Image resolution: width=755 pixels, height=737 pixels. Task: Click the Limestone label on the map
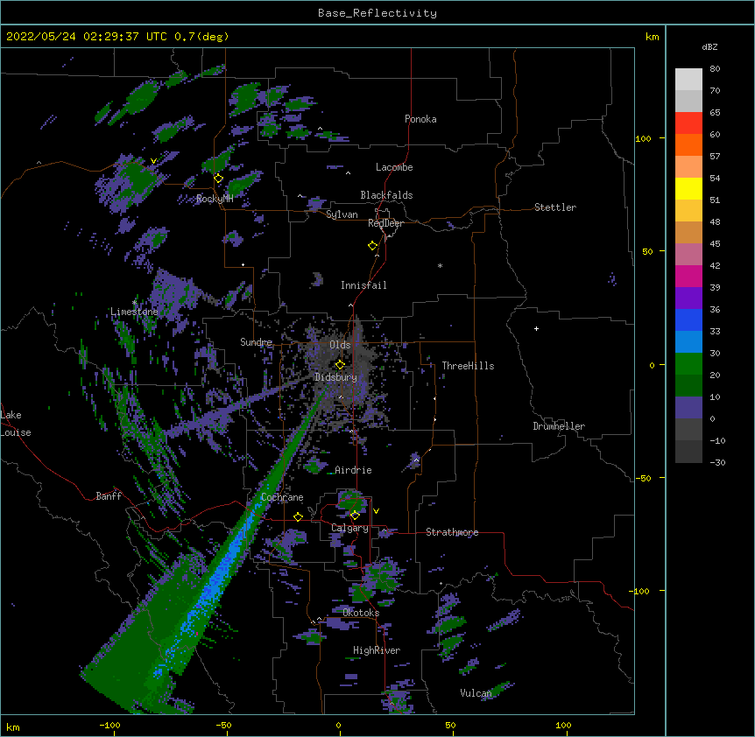(x=134, y=312)
